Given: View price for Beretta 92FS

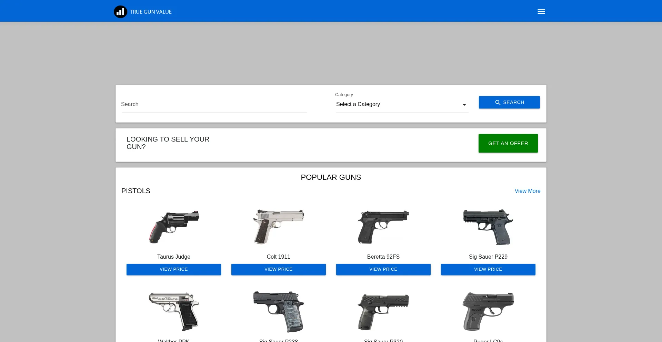Looking at the screenshot, I should 383,269.
